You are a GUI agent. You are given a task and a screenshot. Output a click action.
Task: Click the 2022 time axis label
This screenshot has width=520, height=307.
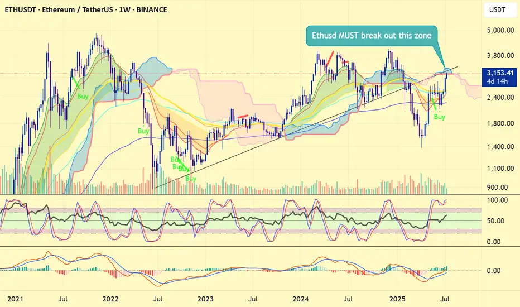click(110, 299)
